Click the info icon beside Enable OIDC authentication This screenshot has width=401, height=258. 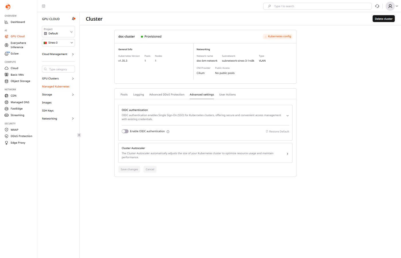pyautogui.click(x=168, y=132)
